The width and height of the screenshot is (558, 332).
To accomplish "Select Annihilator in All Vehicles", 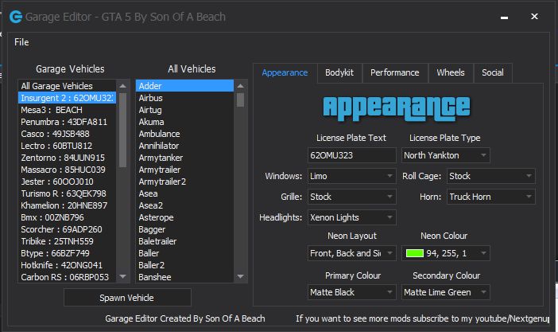I will [x=184, y=146].
